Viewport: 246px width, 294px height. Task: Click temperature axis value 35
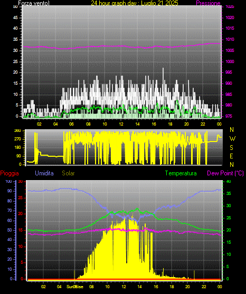(229, 193)
